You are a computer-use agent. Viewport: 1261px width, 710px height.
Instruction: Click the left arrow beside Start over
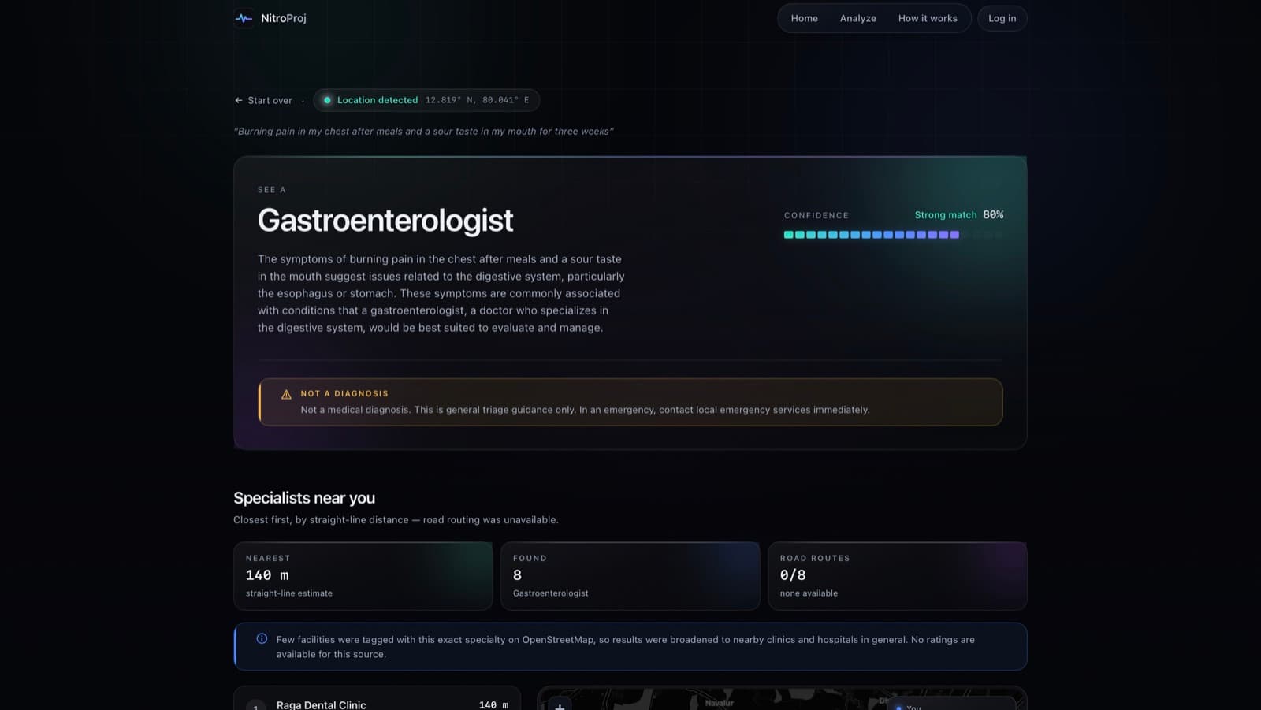pyautogui.click(x=238, y=100)
